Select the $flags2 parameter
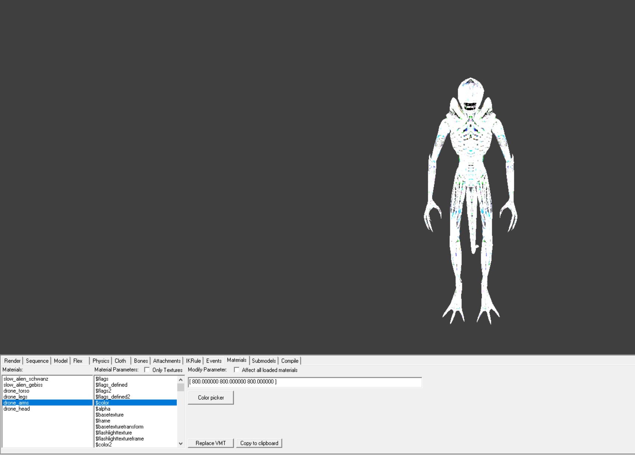635x455 pixels. click(x=135, y=391)
